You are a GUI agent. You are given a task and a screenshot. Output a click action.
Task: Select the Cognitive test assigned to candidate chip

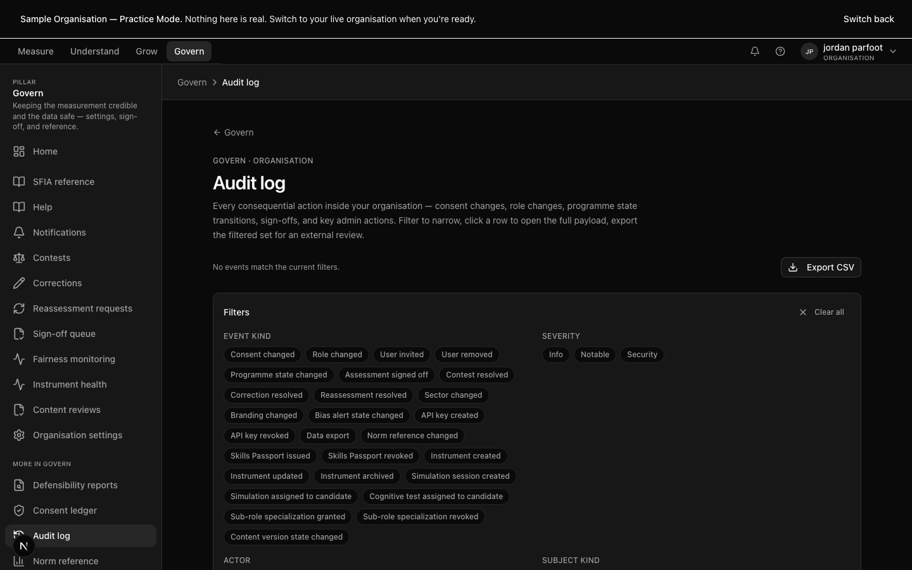[x=436, y=497]
